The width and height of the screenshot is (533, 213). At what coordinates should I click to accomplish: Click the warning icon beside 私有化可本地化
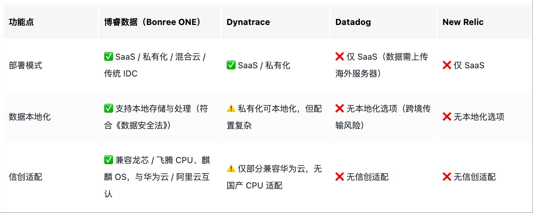[x=231, y=108]
